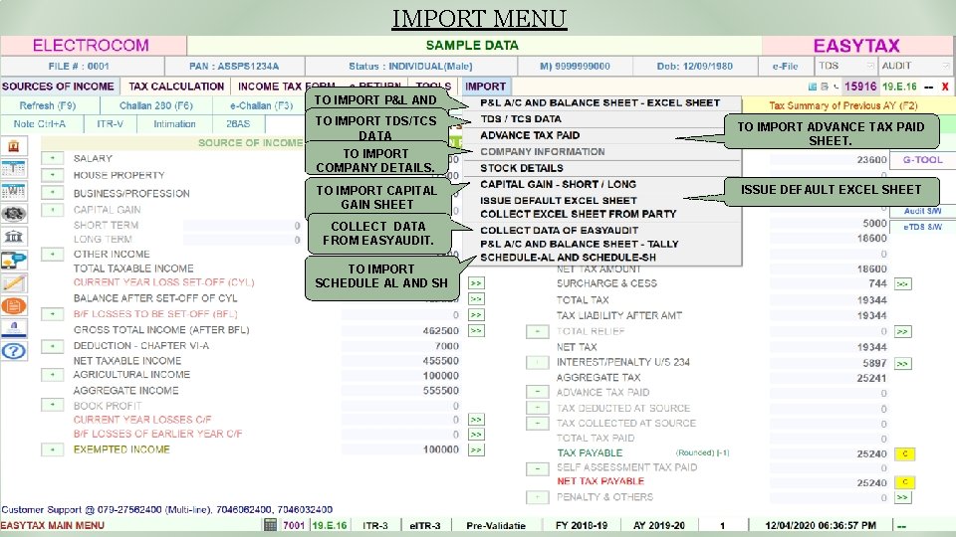Select Issue Default Excel Sheet option
Viewport: 956px width, 537px height.
(x=601, y=200)
